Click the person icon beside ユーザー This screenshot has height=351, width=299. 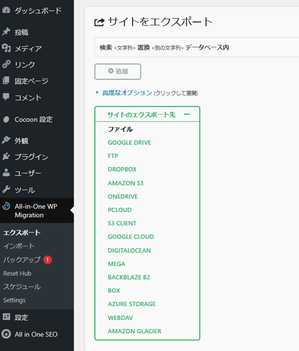click(x=6, y=173)
